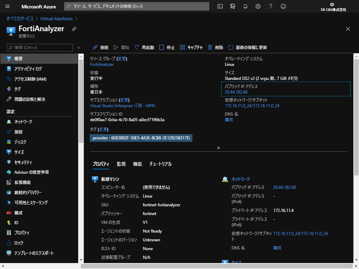The height and width of the screenshot is (269, 359).
Task: Open portal settings gear icon
Action: tap(258, 6)
